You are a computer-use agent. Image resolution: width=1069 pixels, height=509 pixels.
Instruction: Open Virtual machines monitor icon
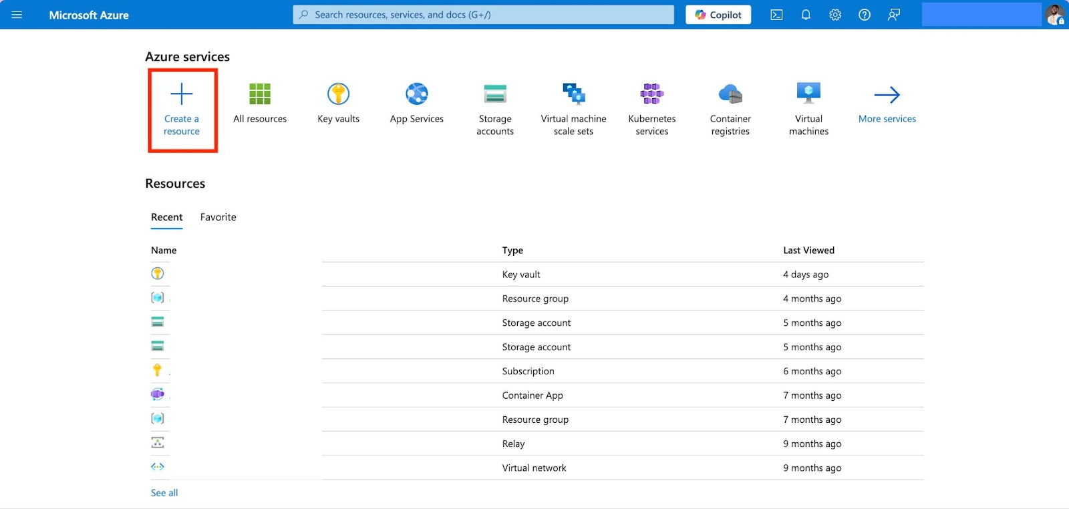(808, 94)
